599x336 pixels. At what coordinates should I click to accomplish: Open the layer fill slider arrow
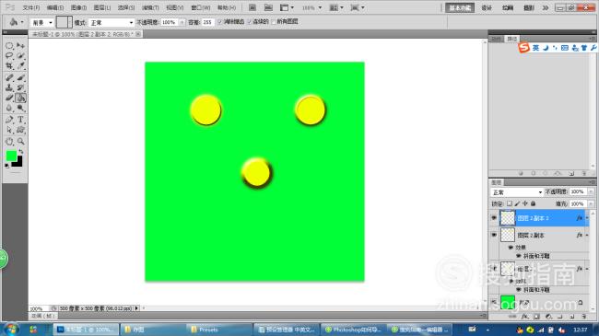591,203
